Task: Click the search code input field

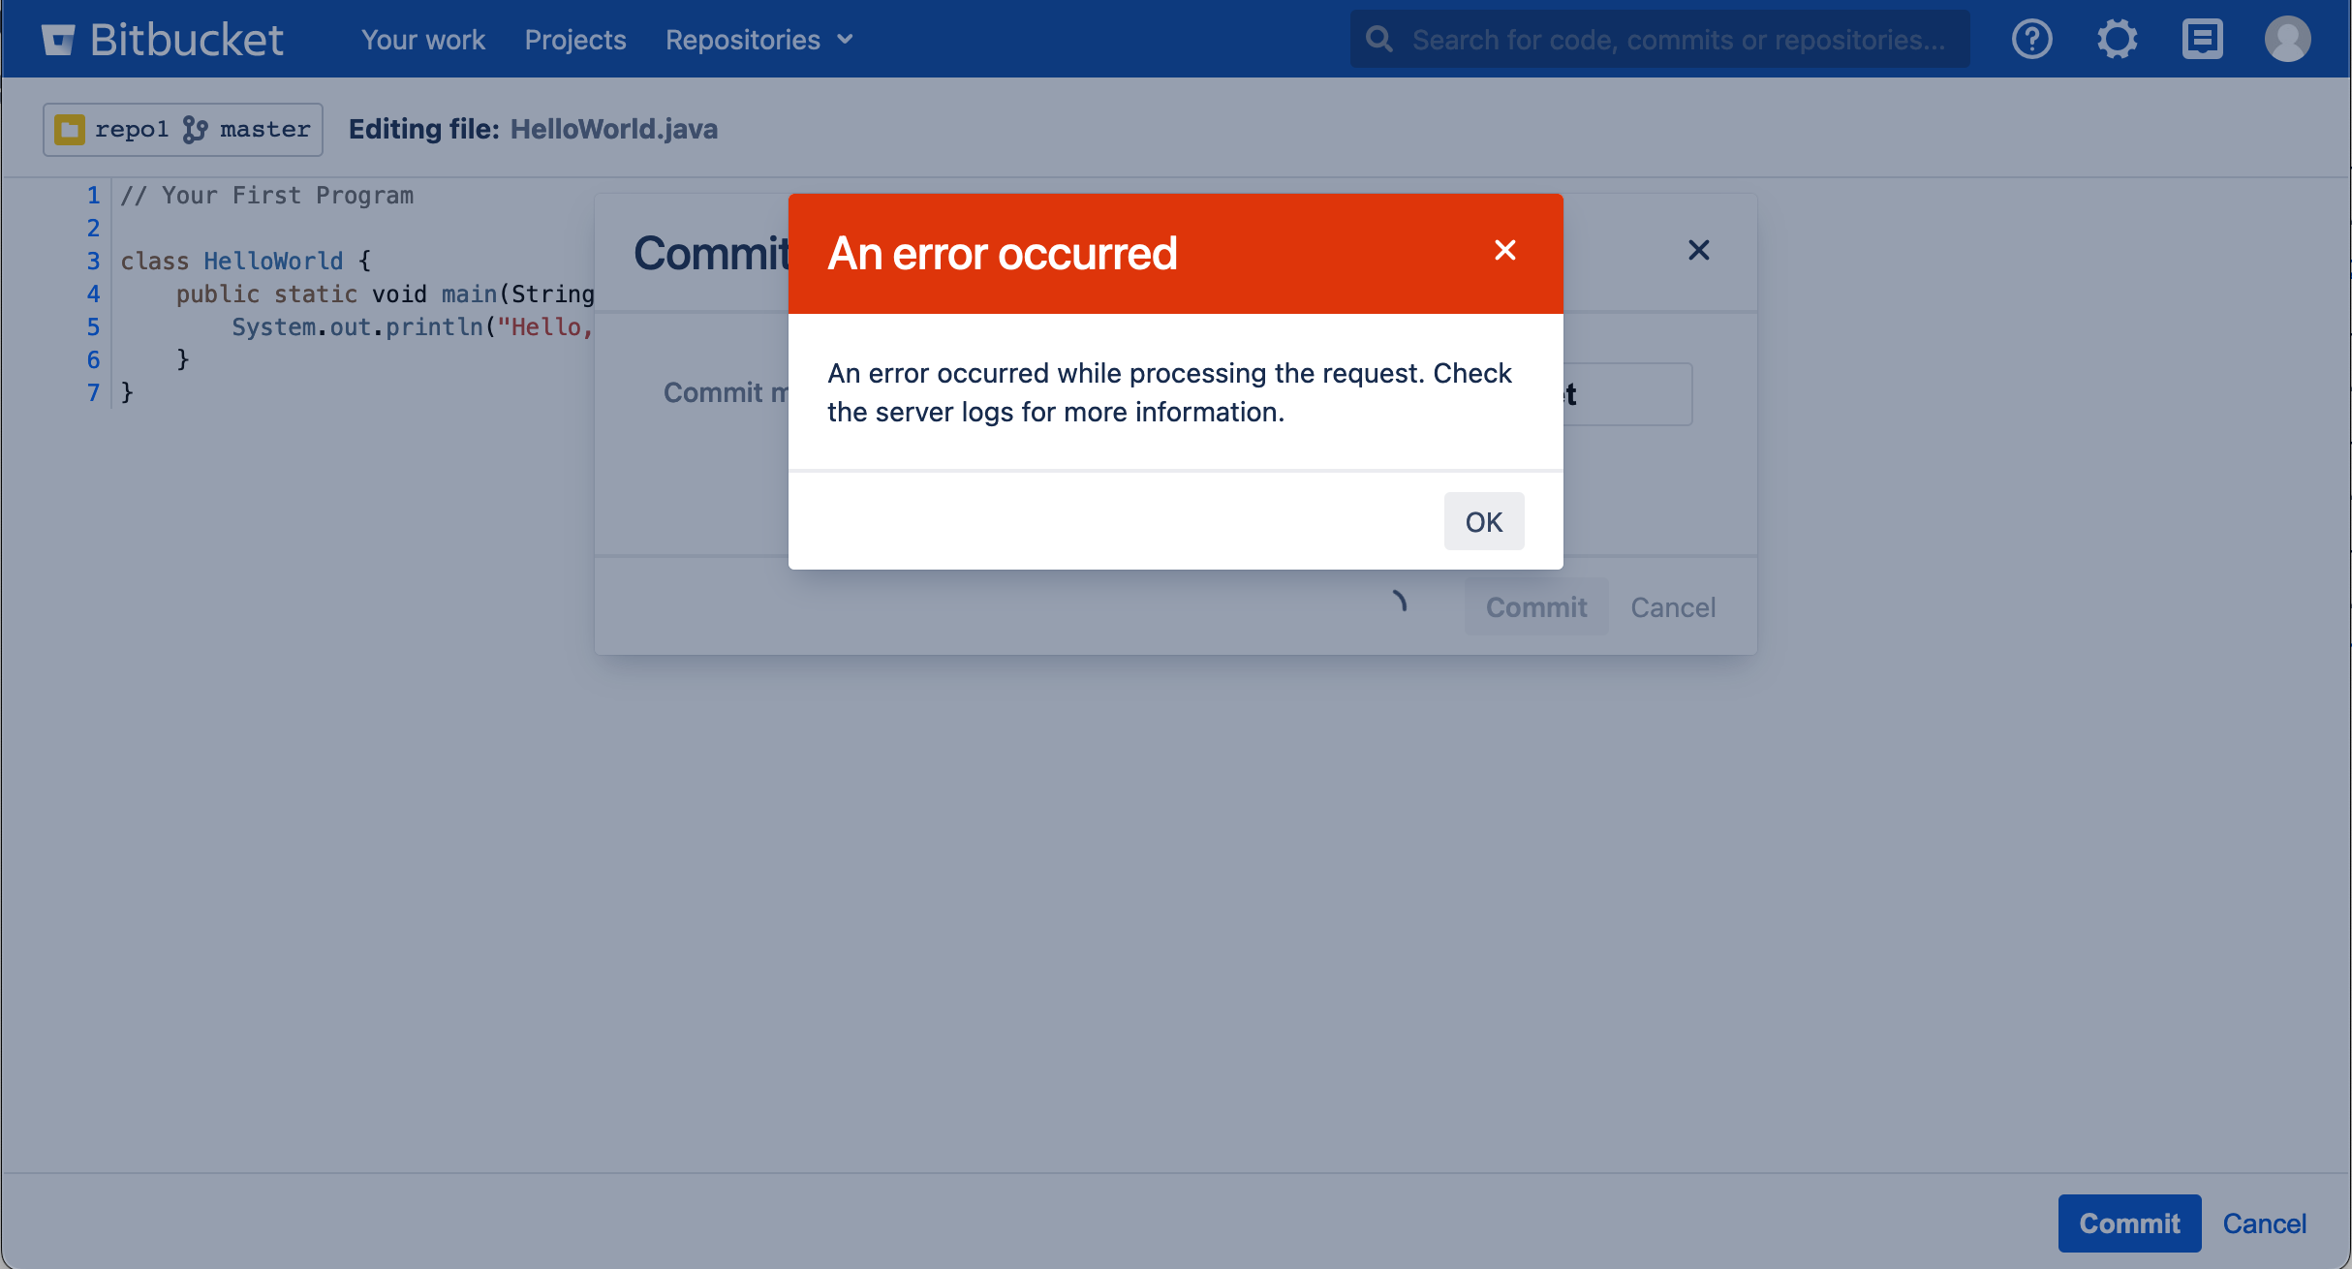Action: (x=1678, y=40)
